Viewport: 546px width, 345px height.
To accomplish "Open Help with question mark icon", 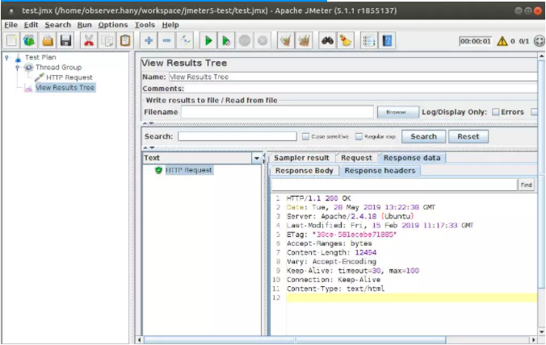I will (x=387, y=40).
